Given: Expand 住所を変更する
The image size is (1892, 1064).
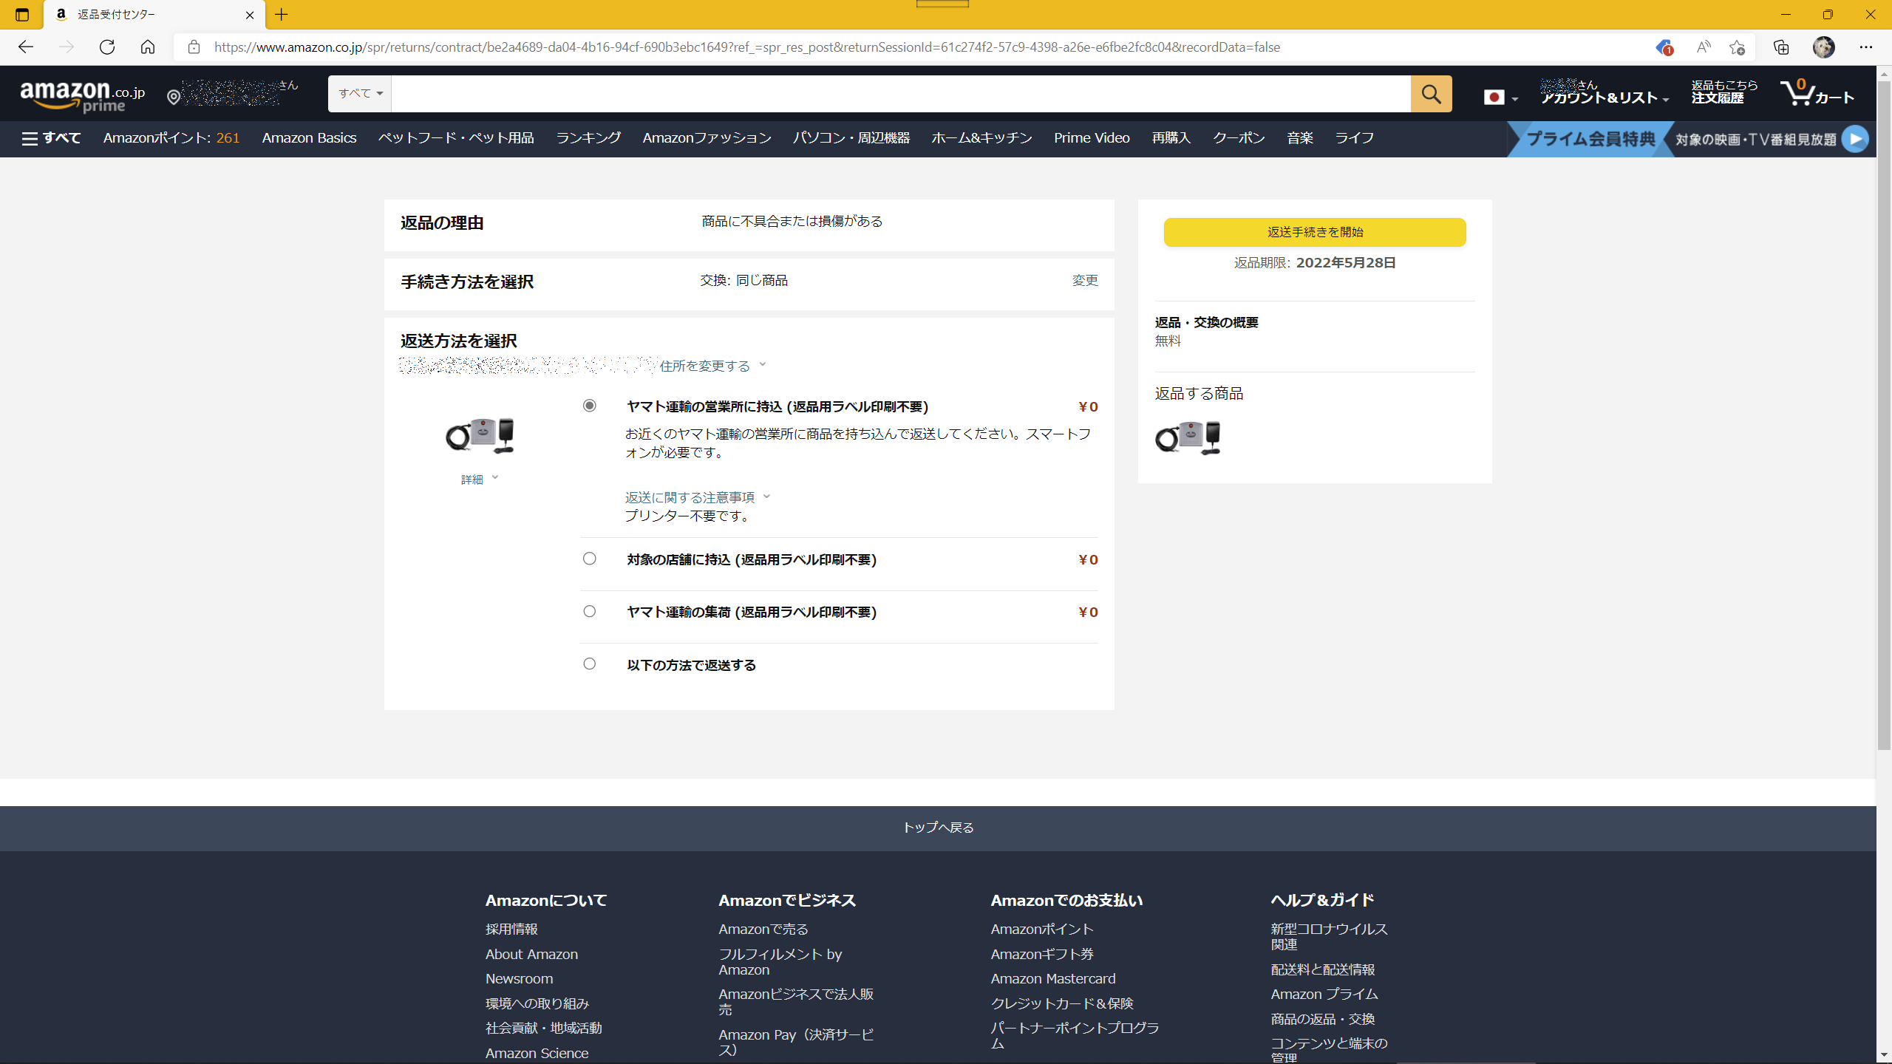Looking at the screenshot, I should tap(712, 366).
